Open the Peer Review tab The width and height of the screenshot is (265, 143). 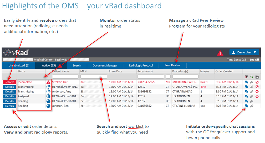point(172,65)
